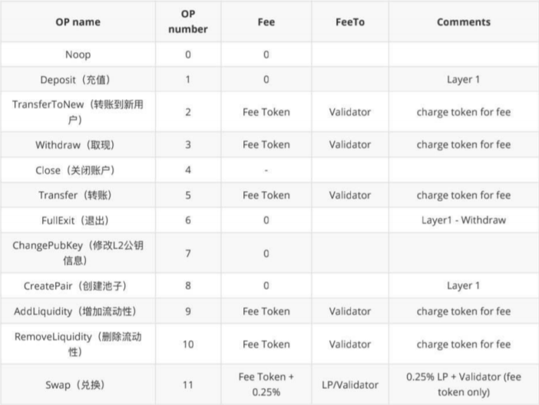Click the OP number column header
Image resolution: width=539 pixels, height=405 pixels.
(x=188, y=21)
